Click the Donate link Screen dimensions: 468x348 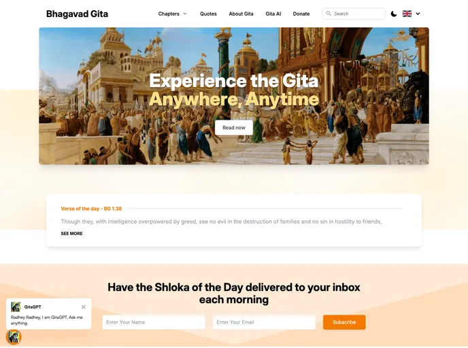pyautogui.click(x=301, y=14)
